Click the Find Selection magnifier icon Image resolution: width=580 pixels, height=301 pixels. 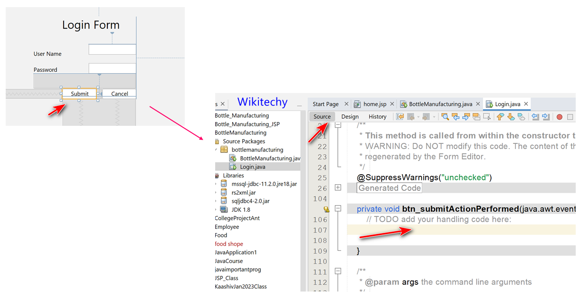point(446,116)
